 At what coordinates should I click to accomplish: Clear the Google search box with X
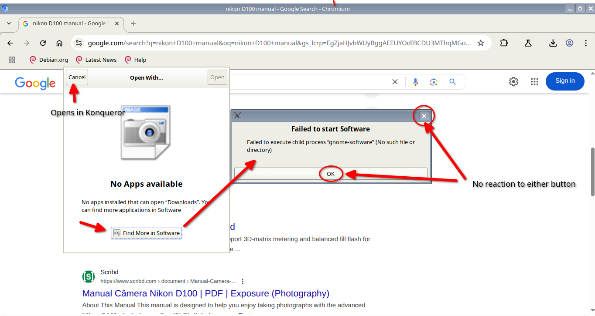click(x=395, y=81)
